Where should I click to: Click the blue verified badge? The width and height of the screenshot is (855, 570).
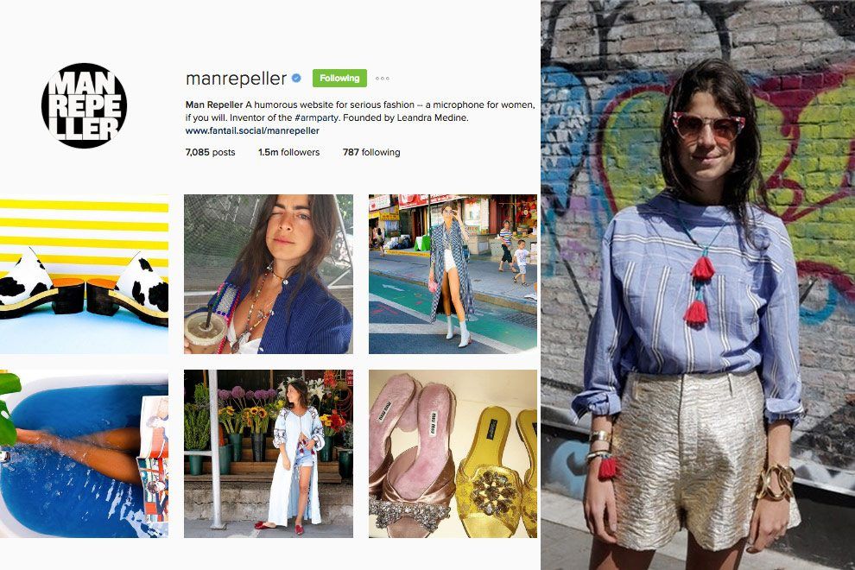(296, 79)
